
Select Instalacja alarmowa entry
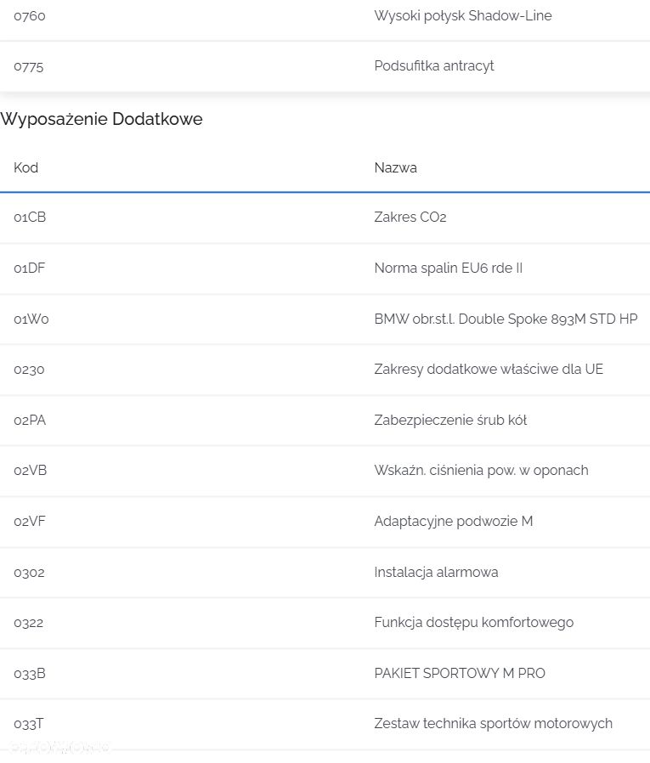click(x=436, y=573)
